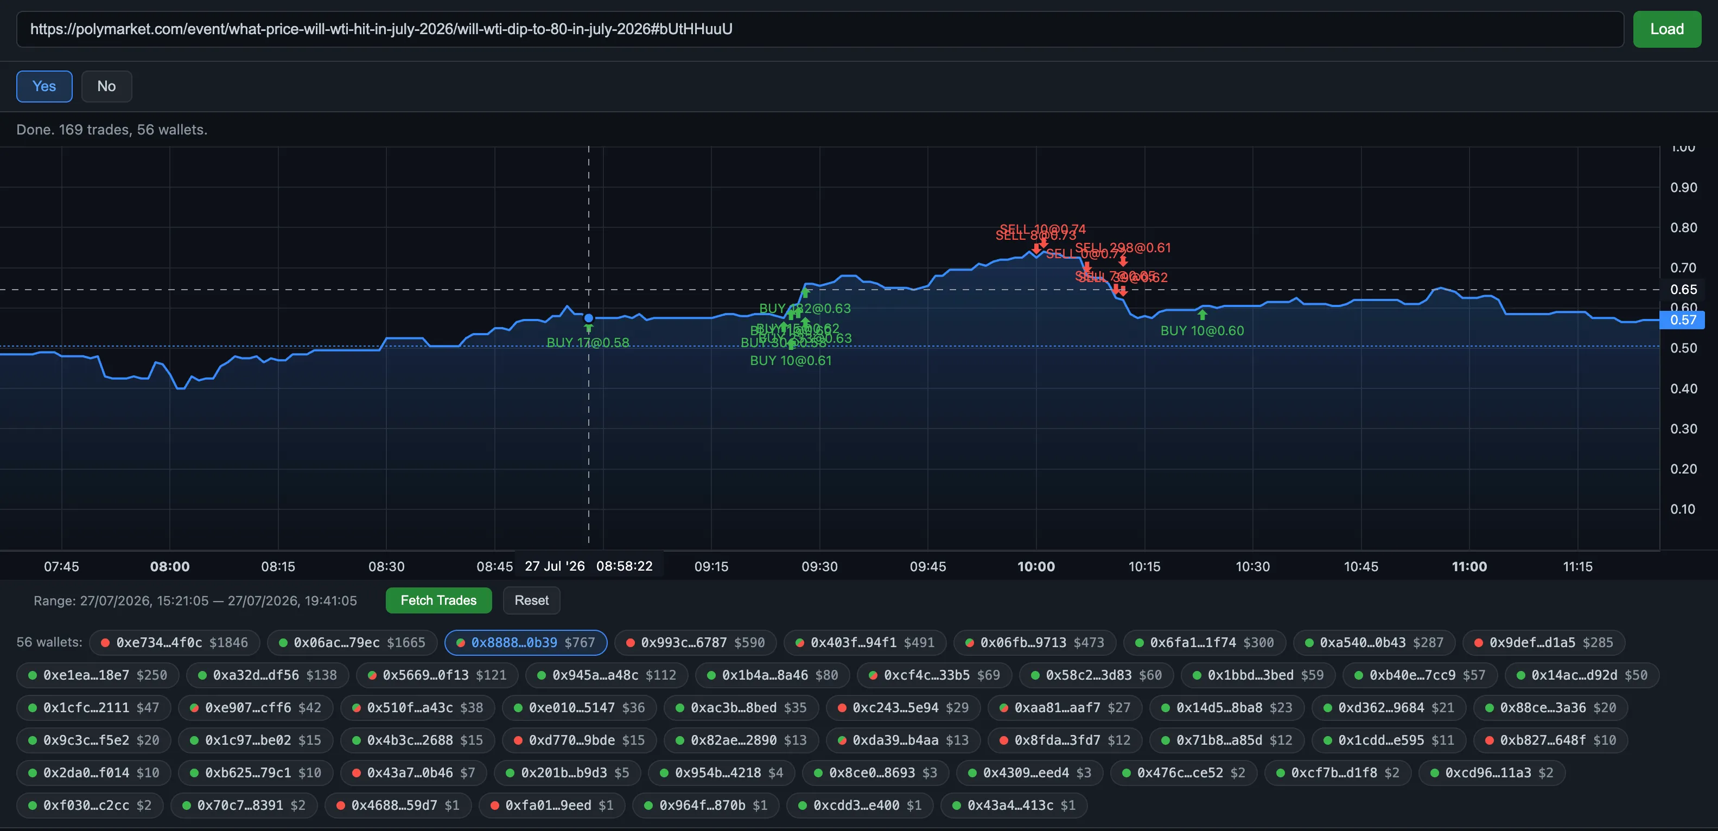1718x831 pixels.
Task: Select wallet 0x2da0…f014 $10 chip
Action: (x=93, y=773)
